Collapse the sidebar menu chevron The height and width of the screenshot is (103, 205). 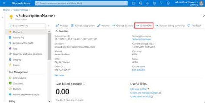pos(48,26)
